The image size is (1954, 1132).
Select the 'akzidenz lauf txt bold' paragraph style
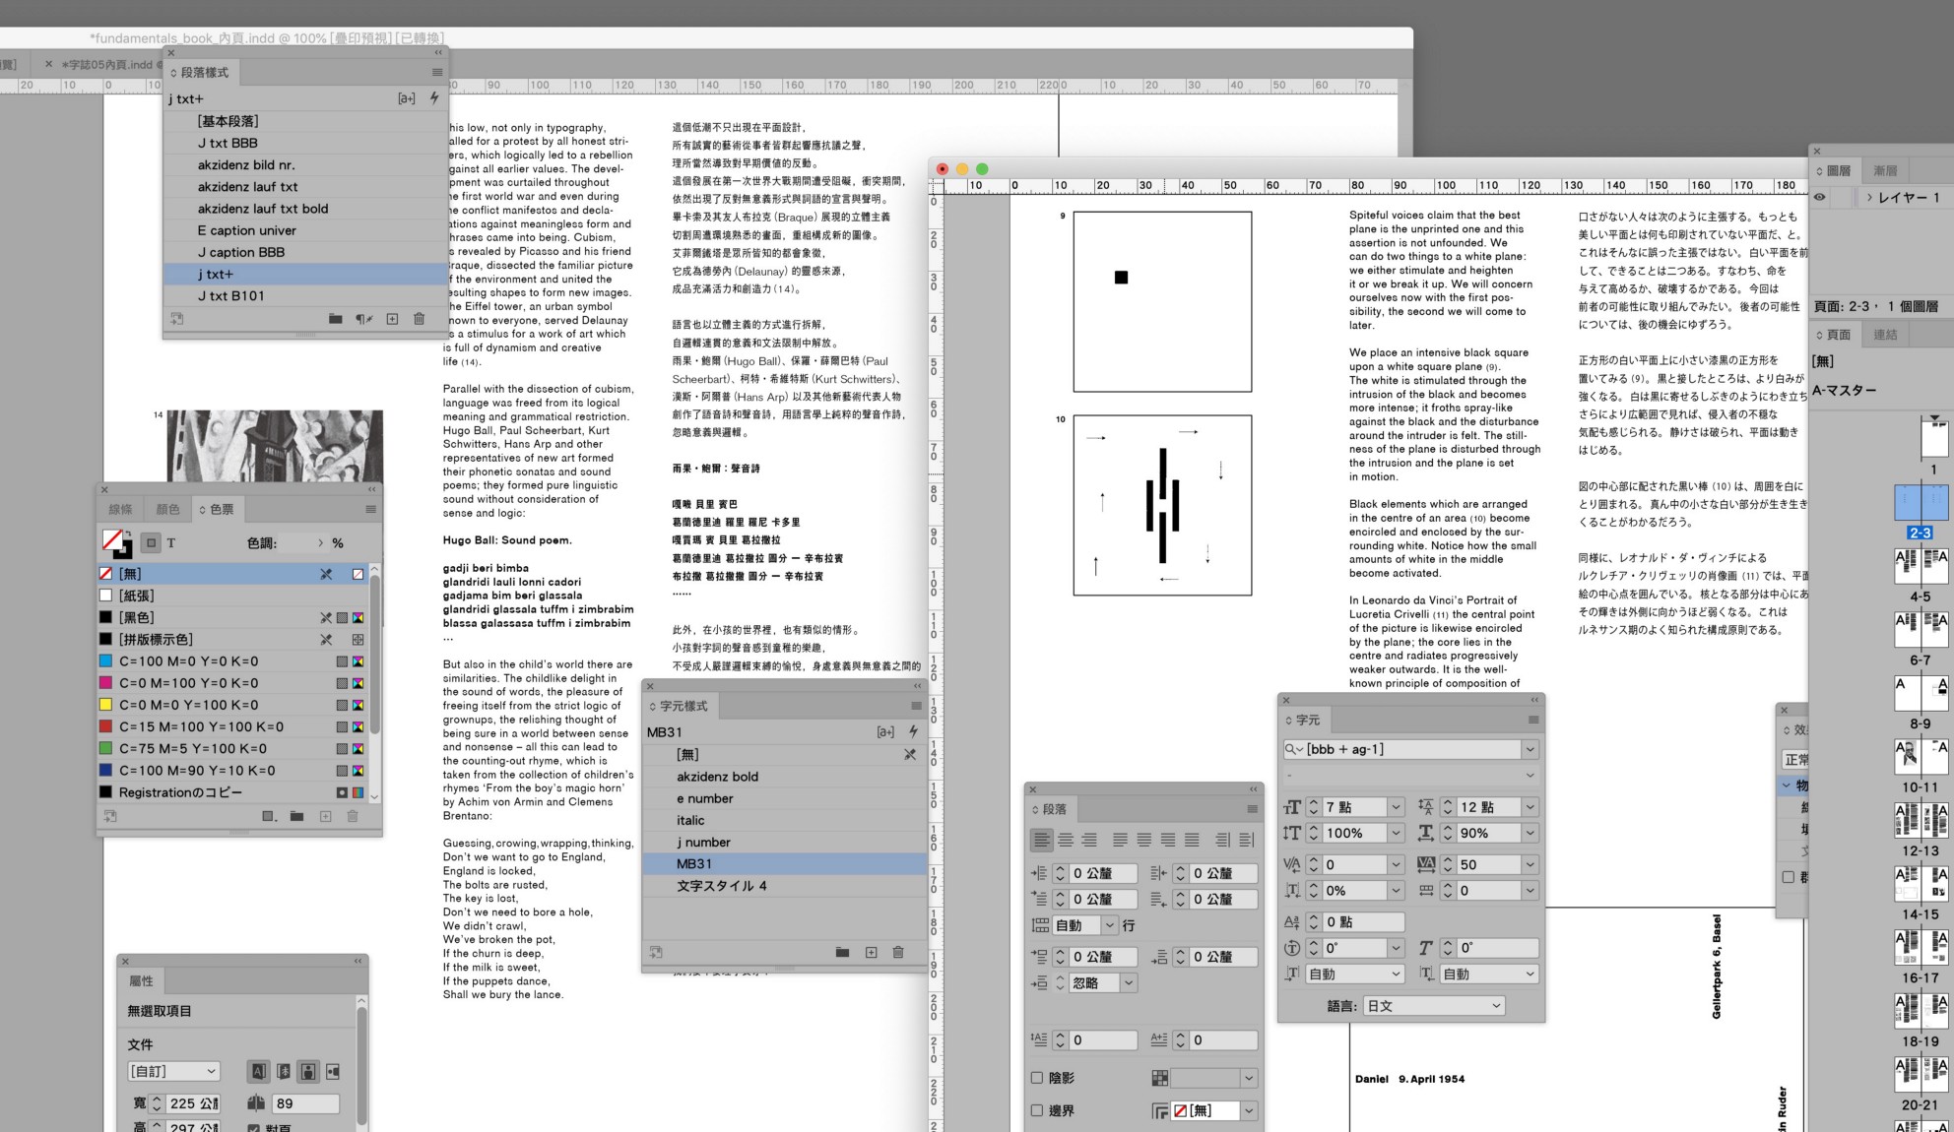(263, 209)
